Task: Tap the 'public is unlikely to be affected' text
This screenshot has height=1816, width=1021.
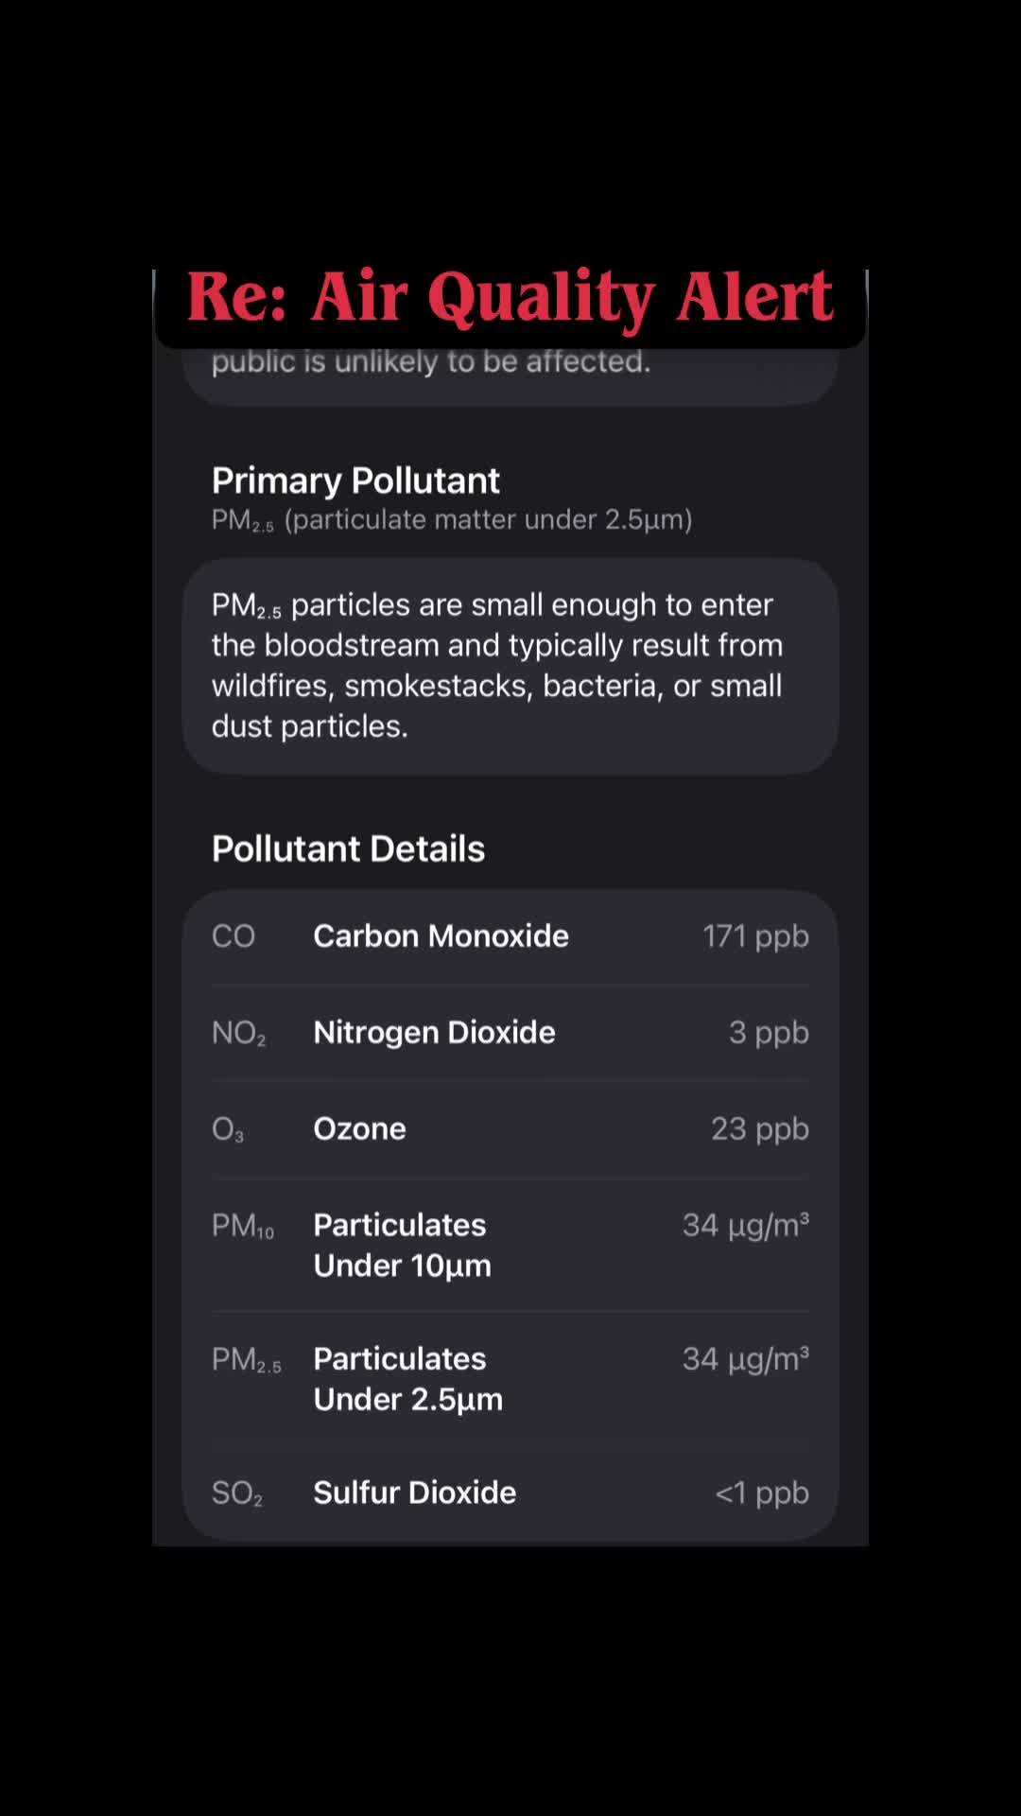Action: tap(431, 361)
